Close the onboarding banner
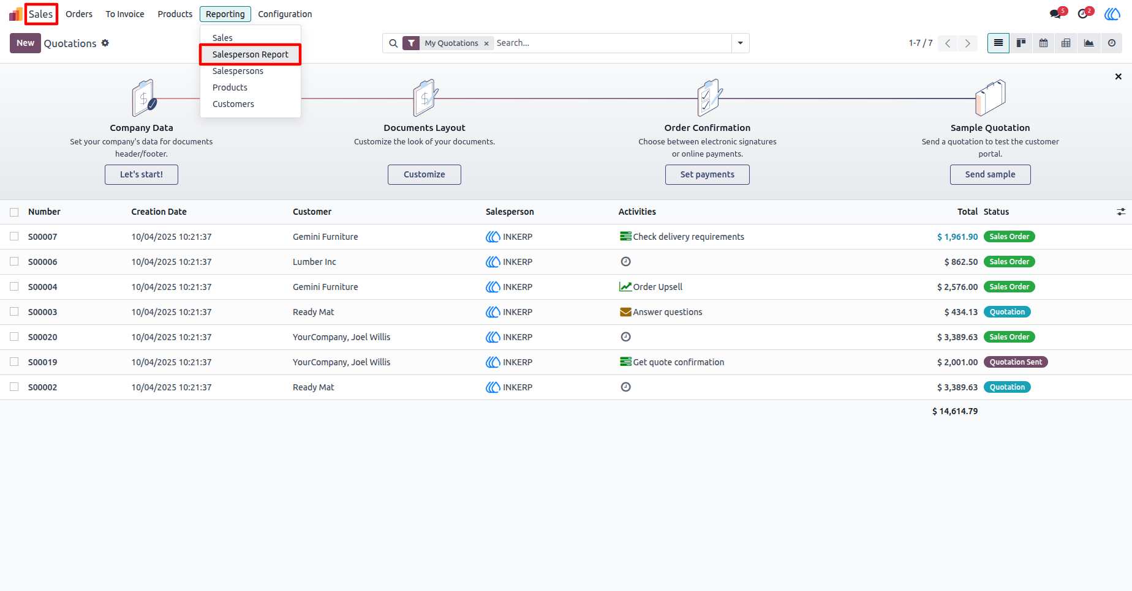1132x591 pixels. pyautogui.click(x=1119, y=76)
